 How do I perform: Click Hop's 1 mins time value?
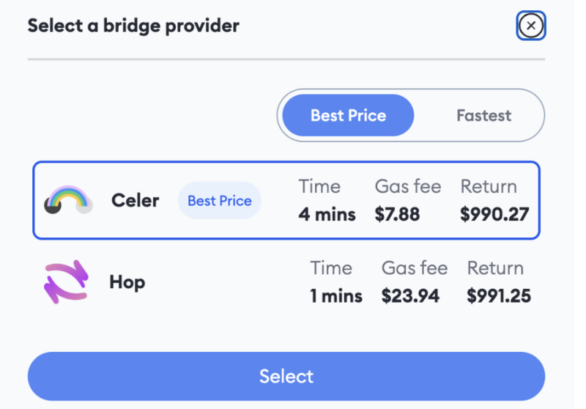(336, 295)
